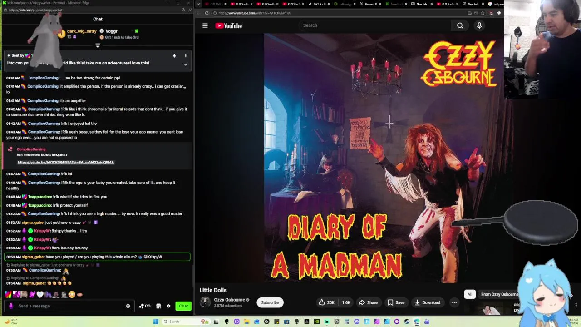Image resolution: width=581 pixels, height=327 pixels.
Task: Like the Little Dolls video
Action: pyautogui.click(x=326, y=302)
